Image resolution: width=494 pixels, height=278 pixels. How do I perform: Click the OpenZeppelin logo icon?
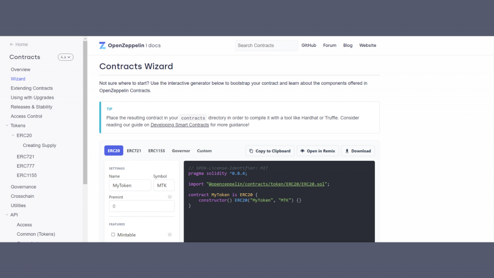pos(102,46)
